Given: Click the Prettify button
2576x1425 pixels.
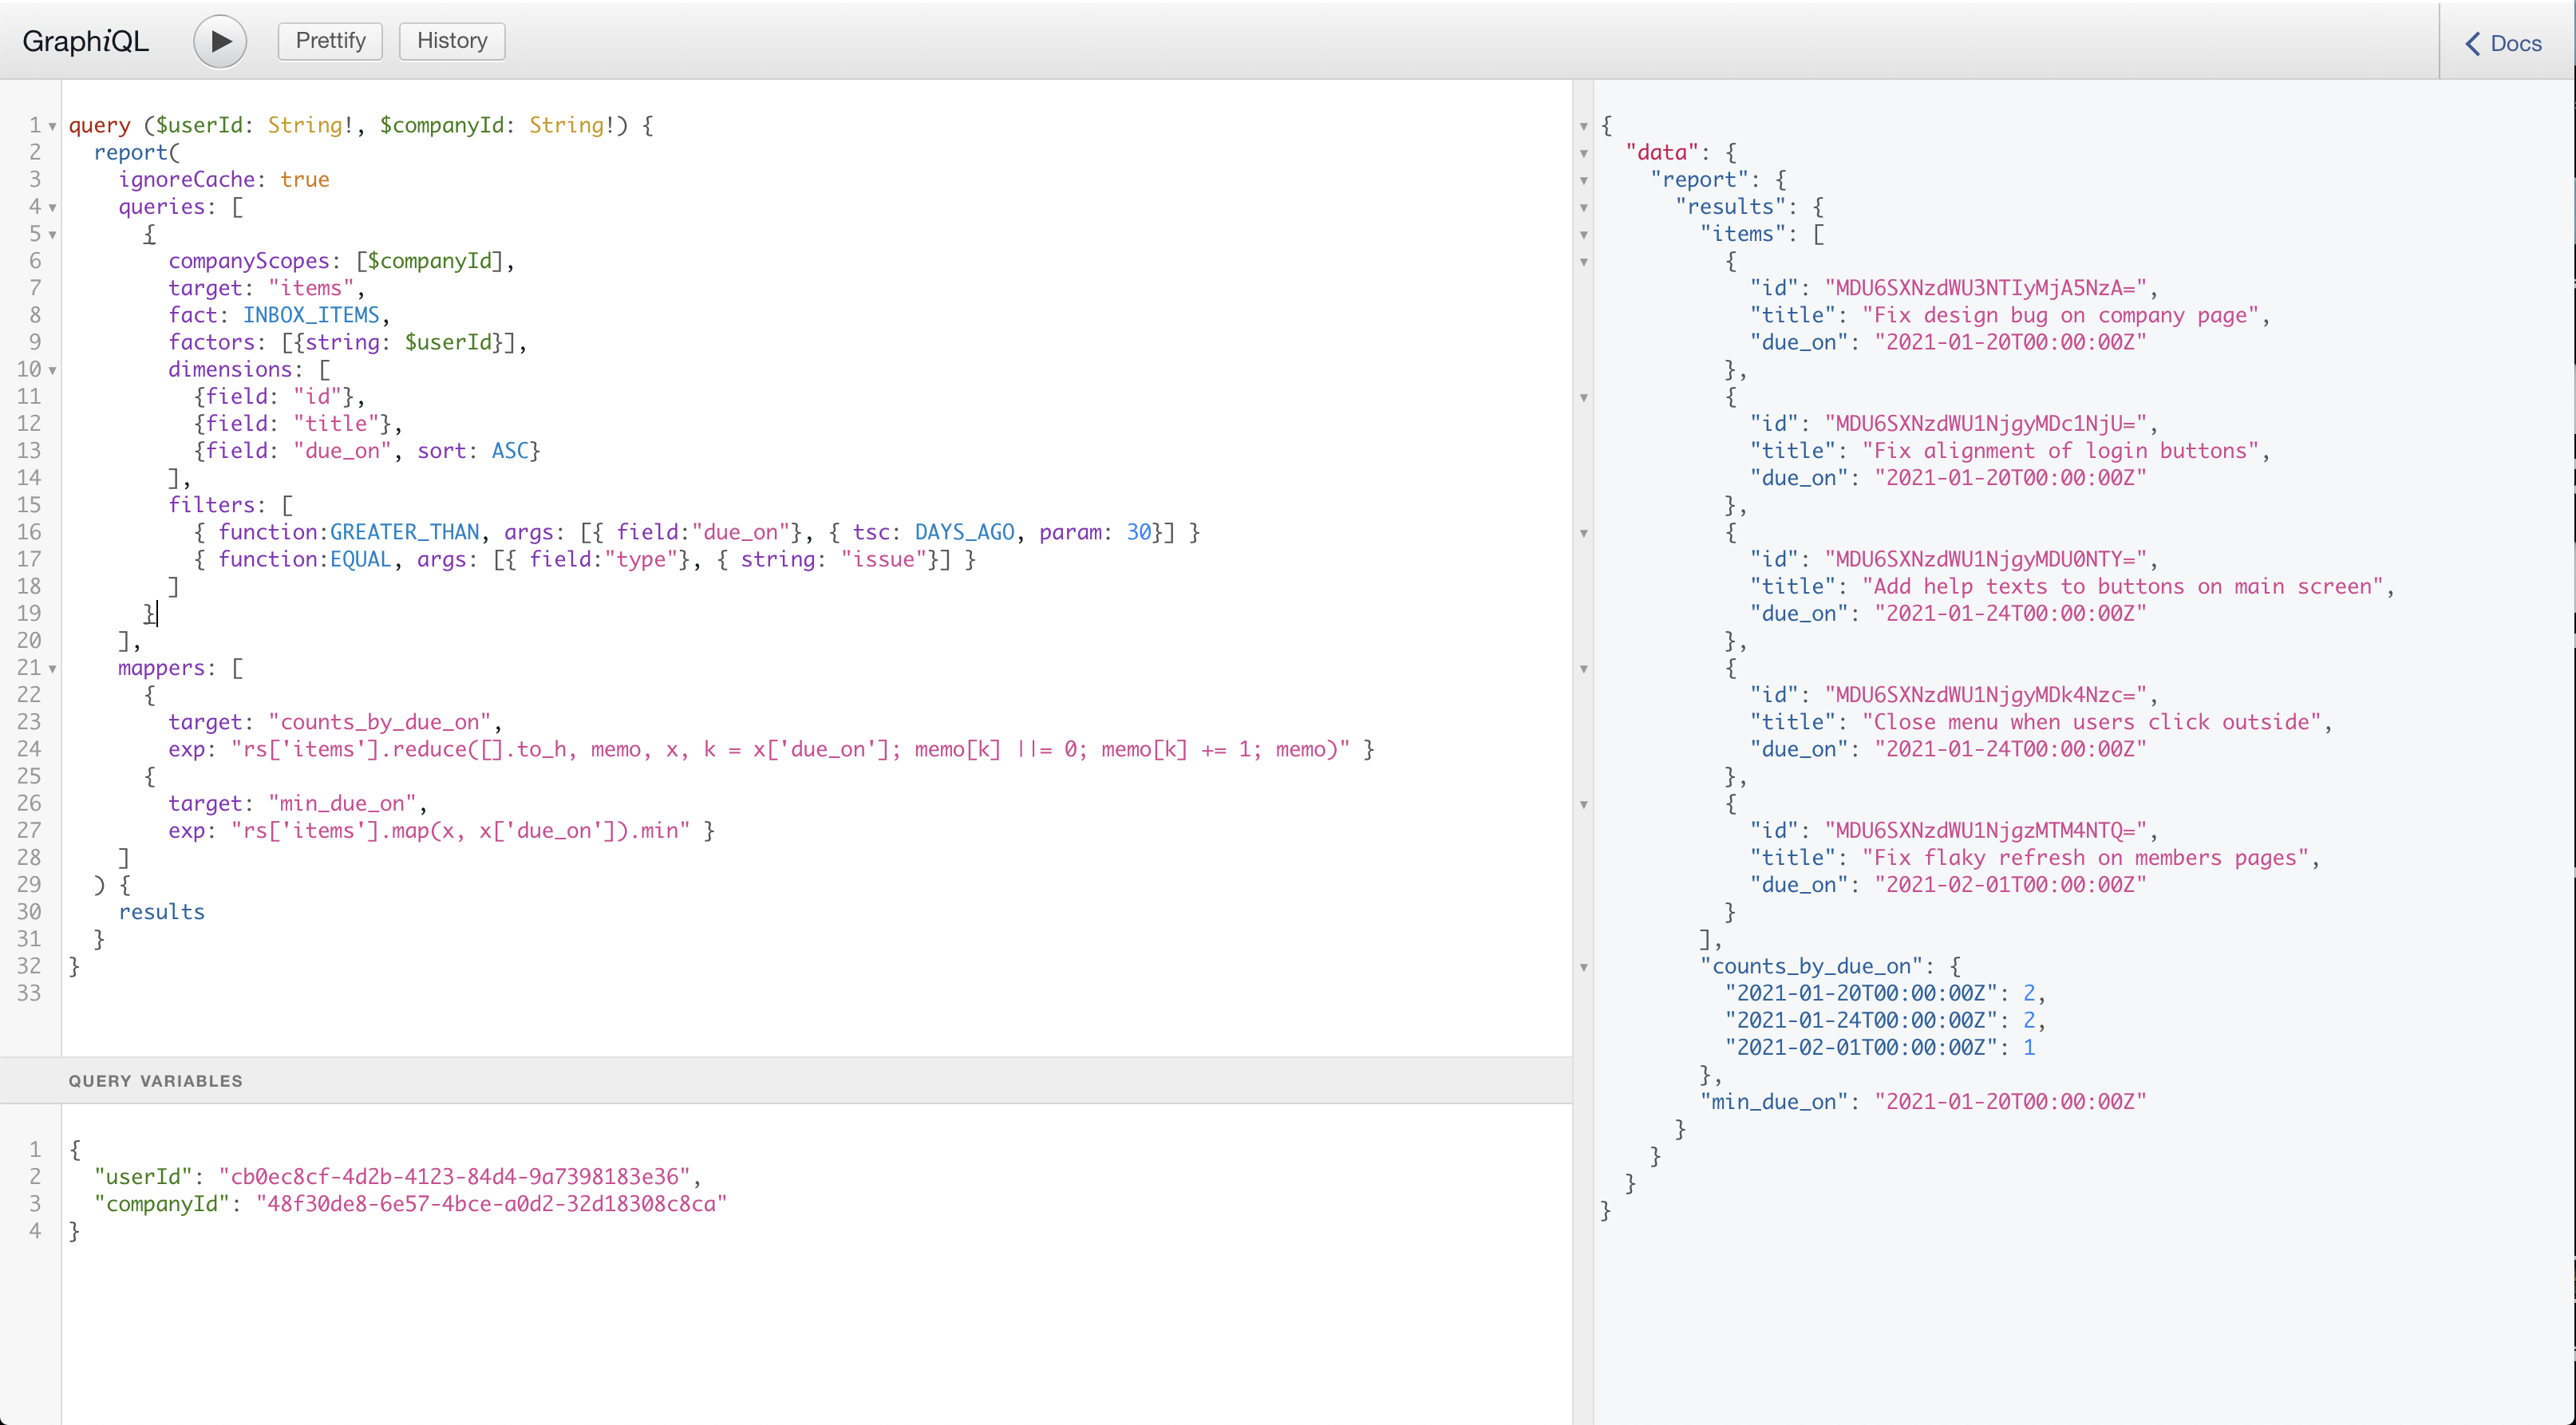Looking at the screenshot, I should [x=329, y=41].
